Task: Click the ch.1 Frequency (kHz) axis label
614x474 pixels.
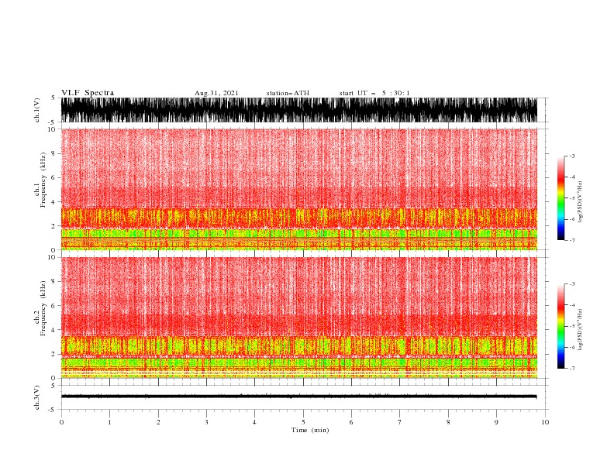Action: (40, 180)
